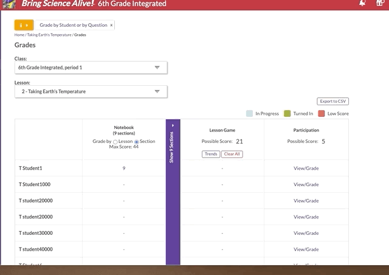Click the Turned In green swatch

pyautogui.click(x=287, y=113)
